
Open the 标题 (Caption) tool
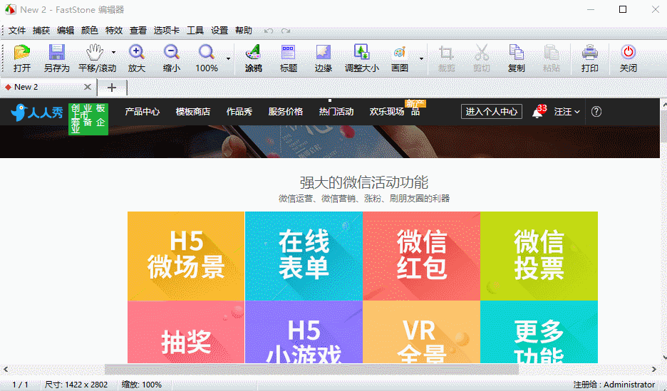click(x=289, y=52)
